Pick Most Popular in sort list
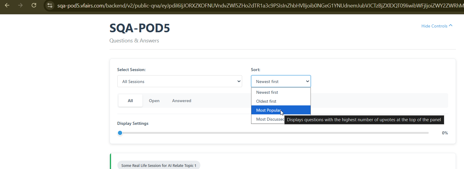The image size is (464, 169). 268,110
